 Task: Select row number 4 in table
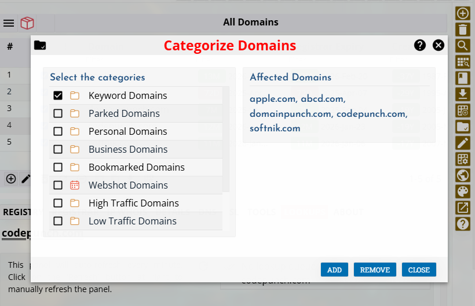(9, 125)
